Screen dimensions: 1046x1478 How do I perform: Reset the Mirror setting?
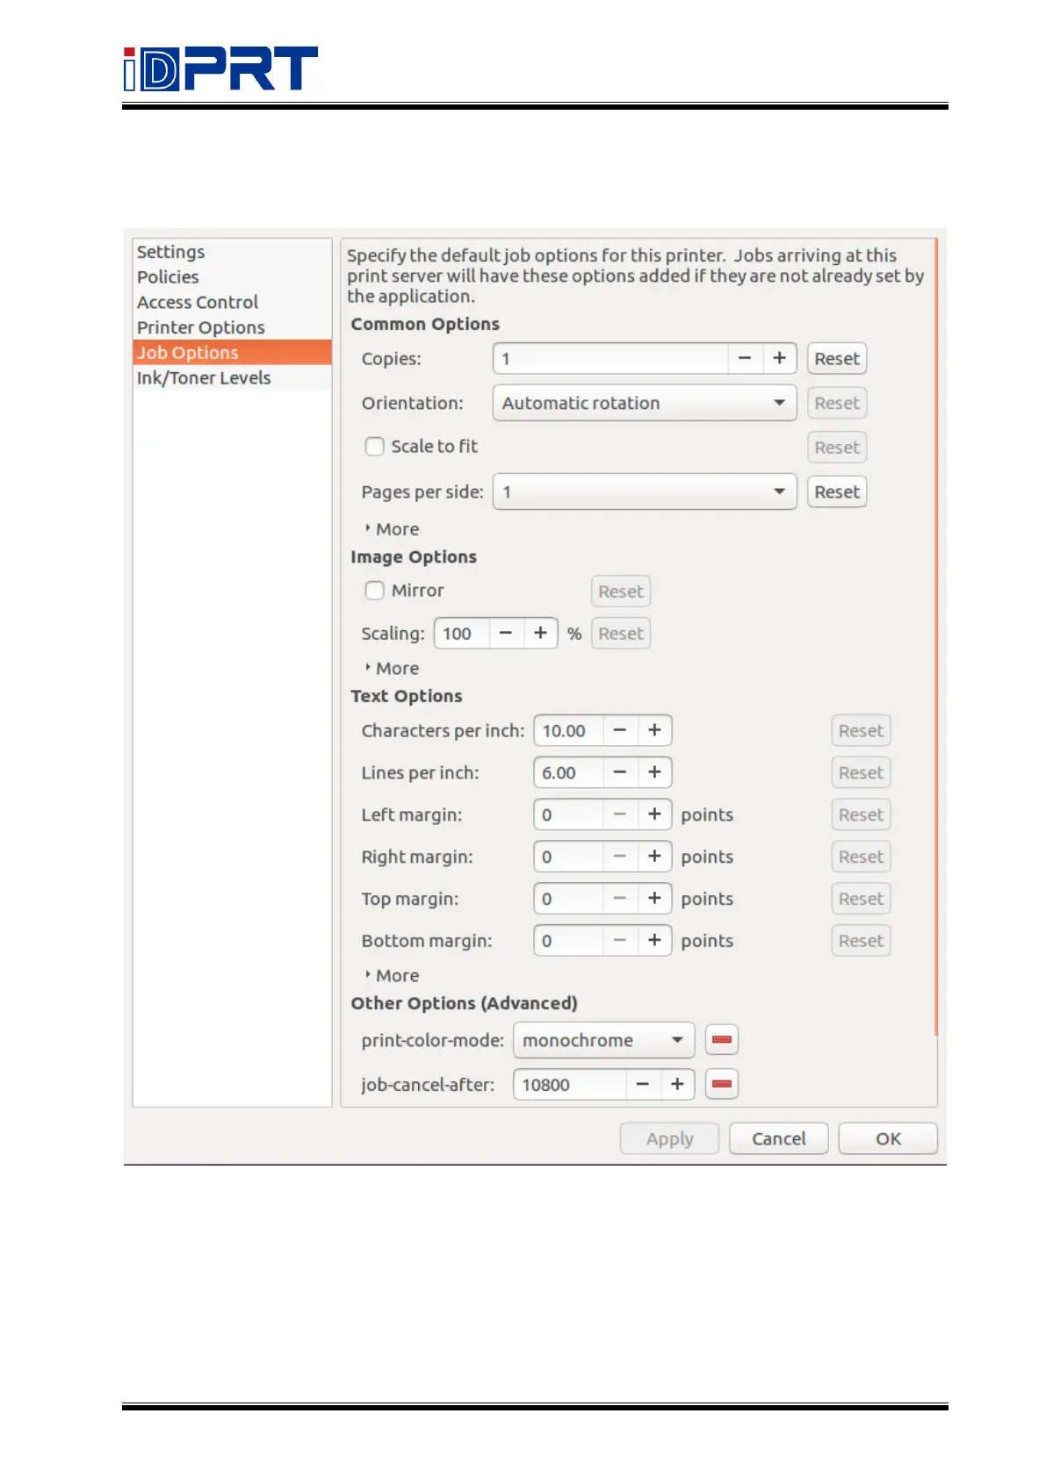621,592
